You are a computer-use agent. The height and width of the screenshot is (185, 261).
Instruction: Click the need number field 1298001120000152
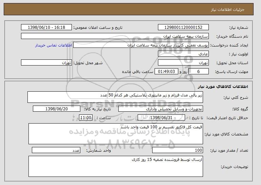(x=183, y=27)
